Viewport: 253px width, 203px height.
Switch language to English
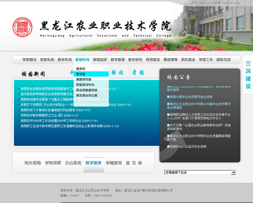[205, 3]
